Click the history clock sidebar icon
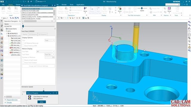The height and width of the screenshot is (107, 191). [x=2, y=66]
